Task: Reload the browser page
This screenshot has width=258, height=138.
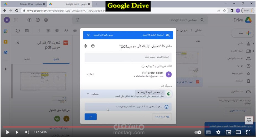Action: [17, 11]
